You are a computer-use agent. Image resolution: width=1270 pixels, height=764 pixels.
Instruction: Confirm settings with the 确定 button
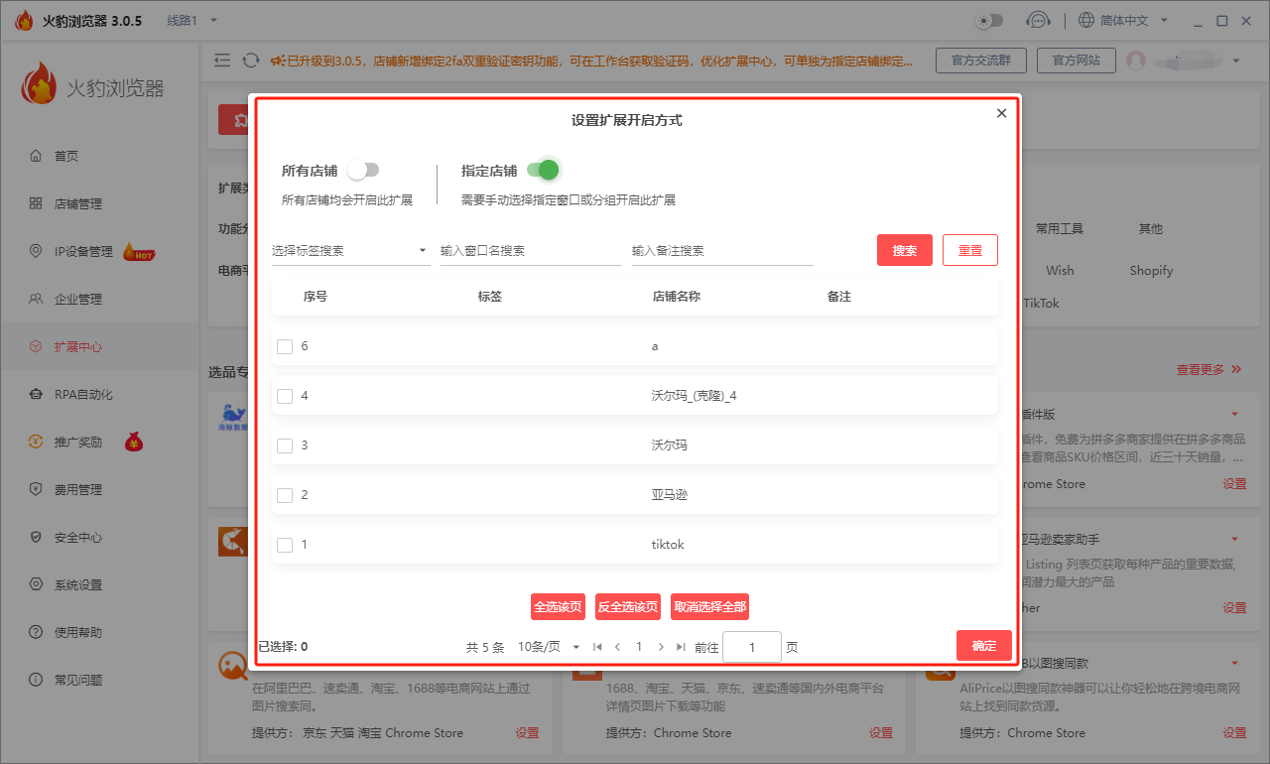click(x=983, y=645)
